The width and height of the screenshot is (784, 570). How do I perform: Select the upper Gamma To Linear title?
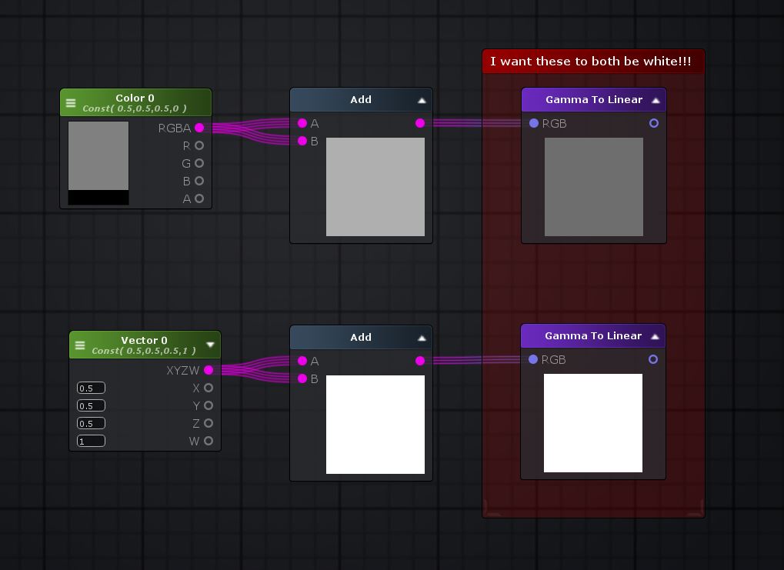tap(594, 99)
